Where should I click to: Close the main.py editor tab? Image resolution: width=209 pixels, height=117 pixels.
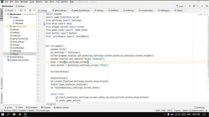point(49,10)
